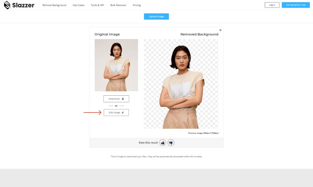Image resolution: width=313 pixels, height=187 pixels.
Task: Click the Slazzer wordmark text
Action: 23,5
